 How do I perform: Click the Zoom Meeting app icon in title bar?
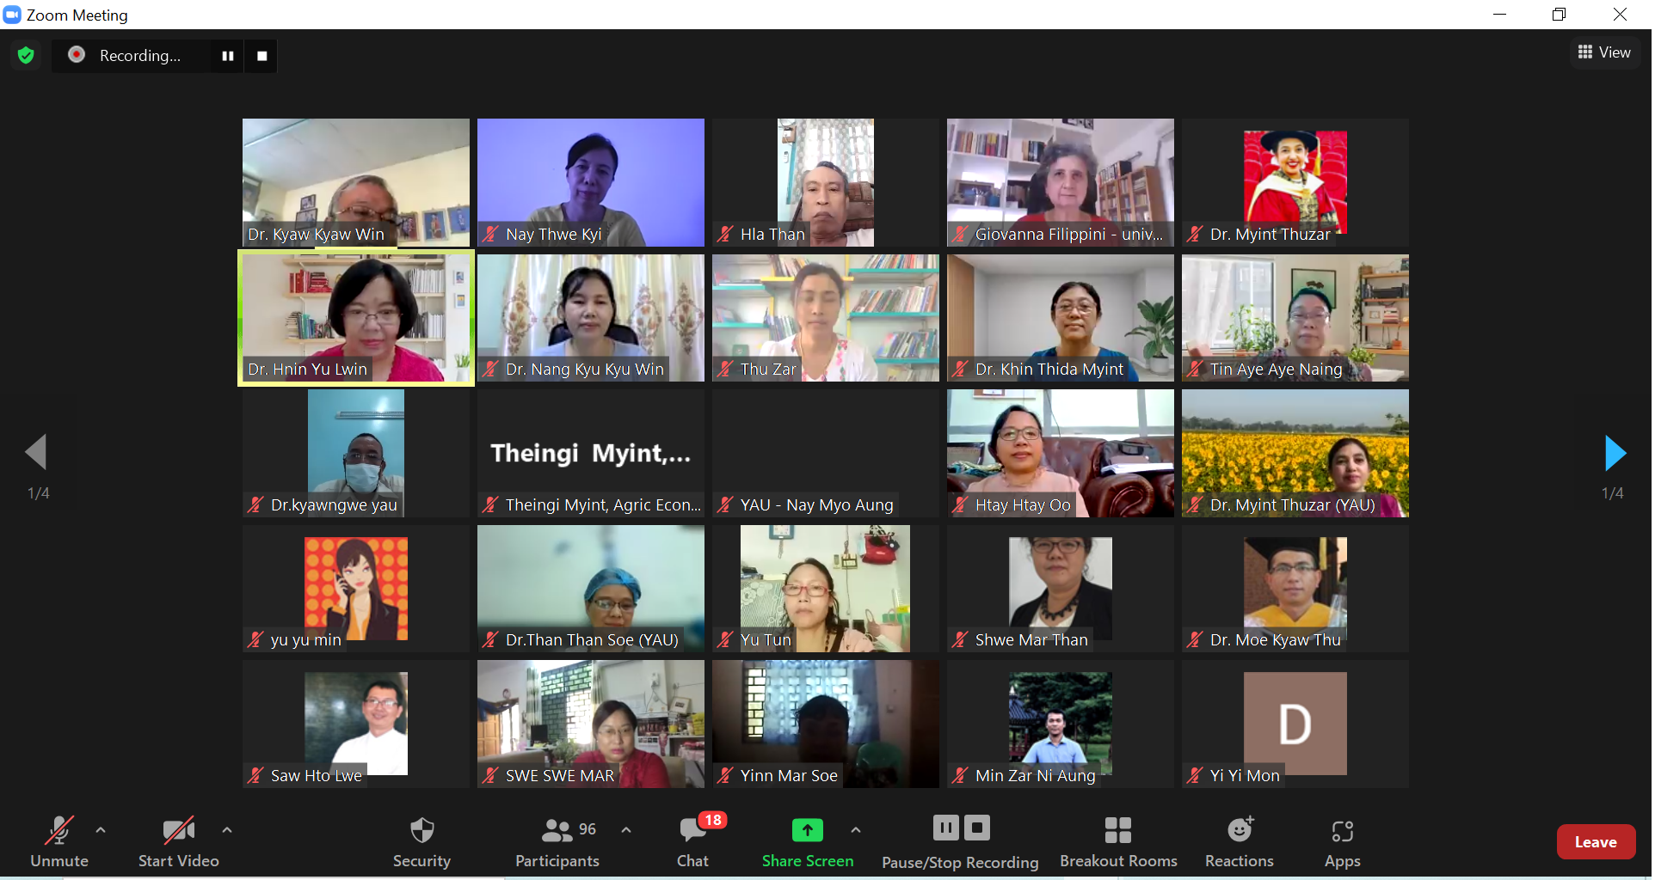click(12, 15)
